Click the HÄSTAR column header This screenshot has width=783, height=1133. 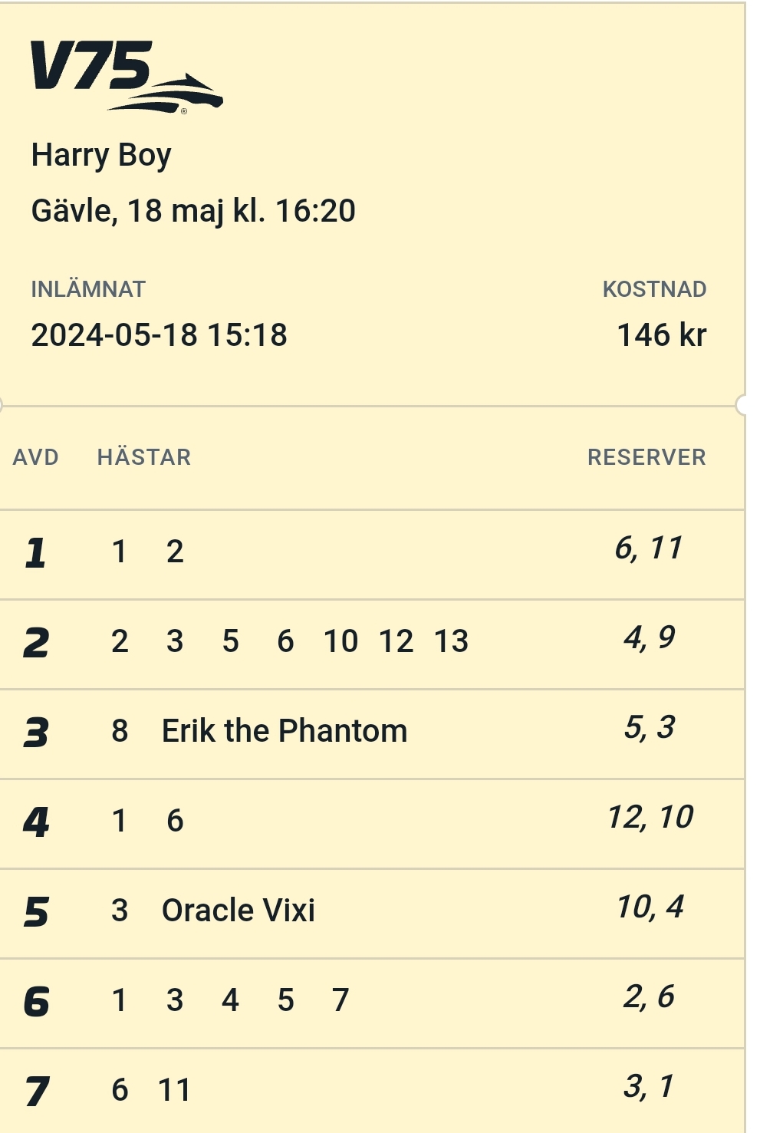pyautogui.click(x=144, y=457)
